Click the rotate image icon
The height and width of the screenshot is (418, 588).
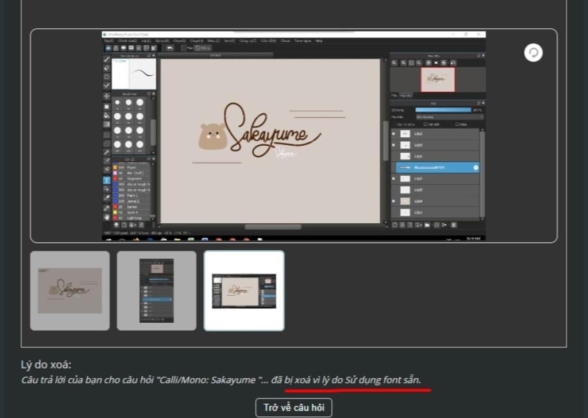click(533, 53)
